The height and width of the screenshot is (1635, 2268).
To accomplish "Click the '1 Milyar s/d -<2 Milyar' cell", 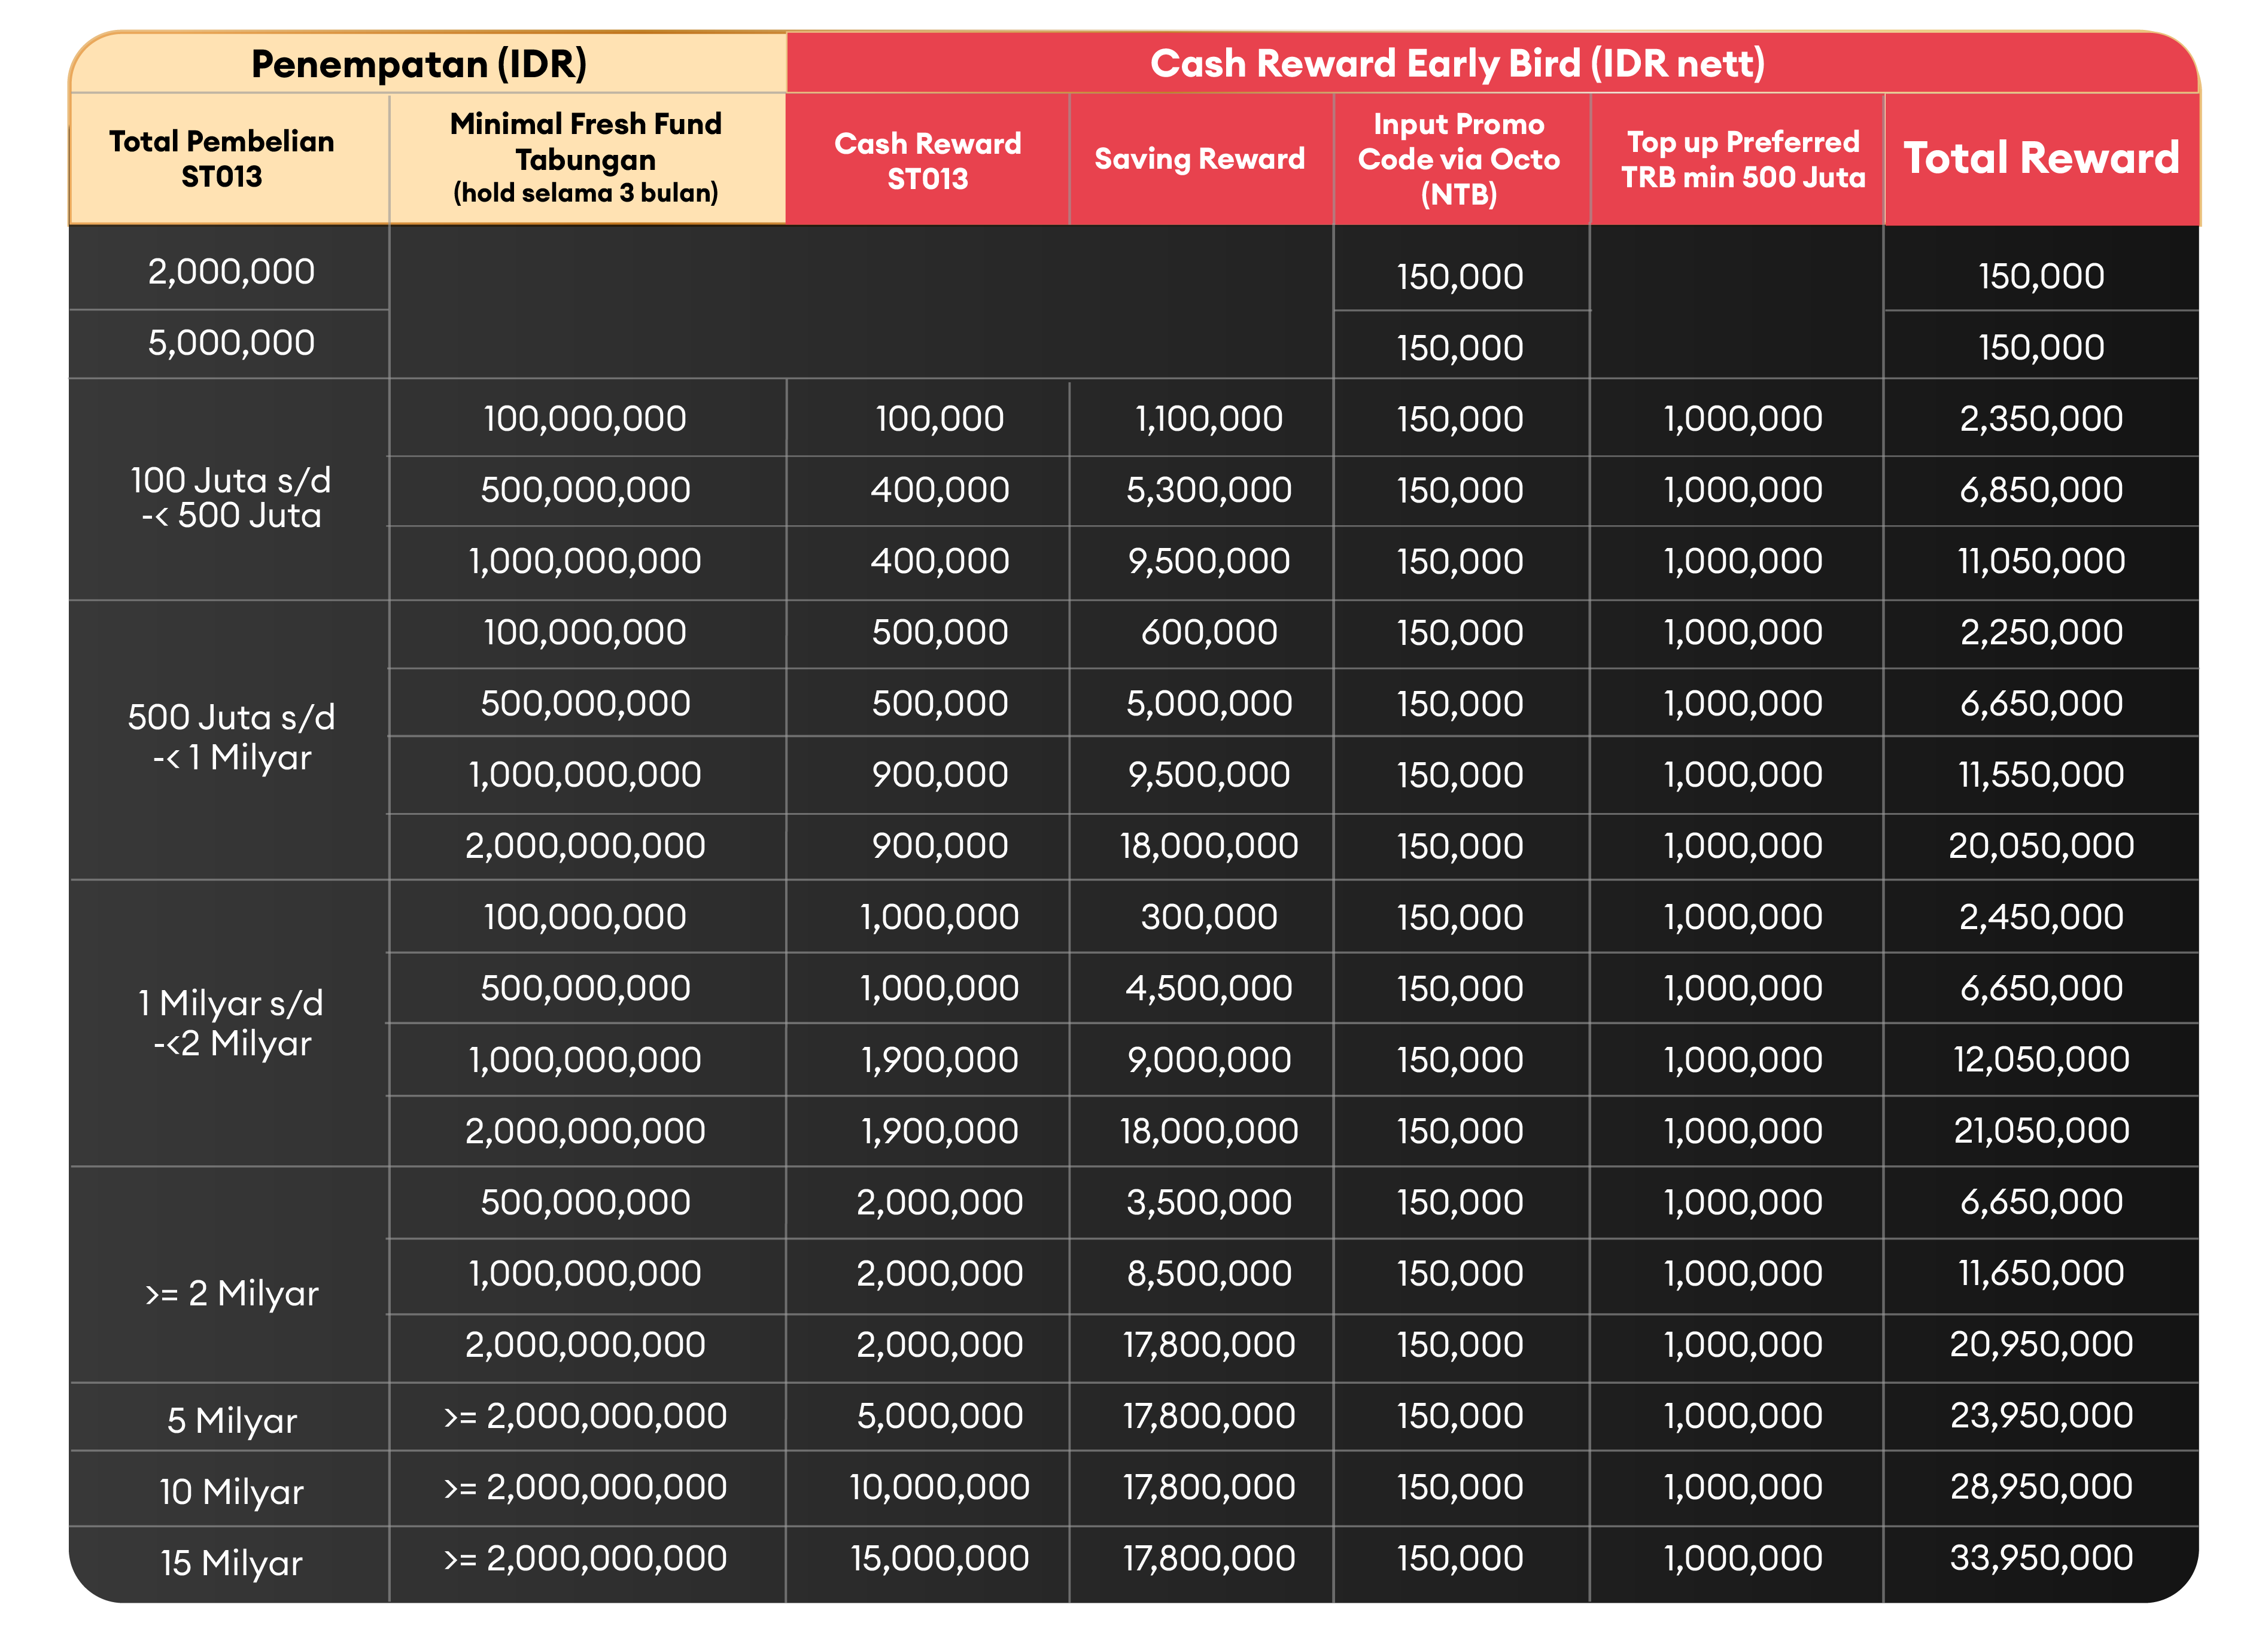I will (231, 1022).
